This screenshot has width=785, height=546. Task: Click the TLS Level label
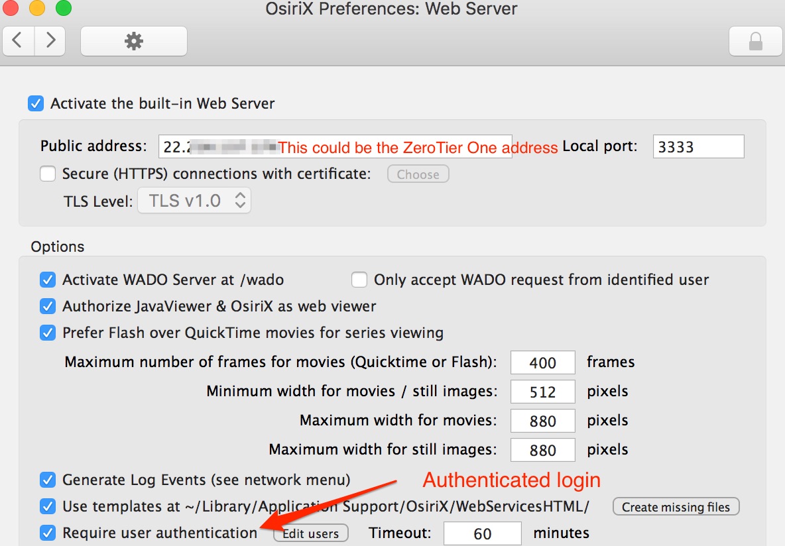[98, 201]
